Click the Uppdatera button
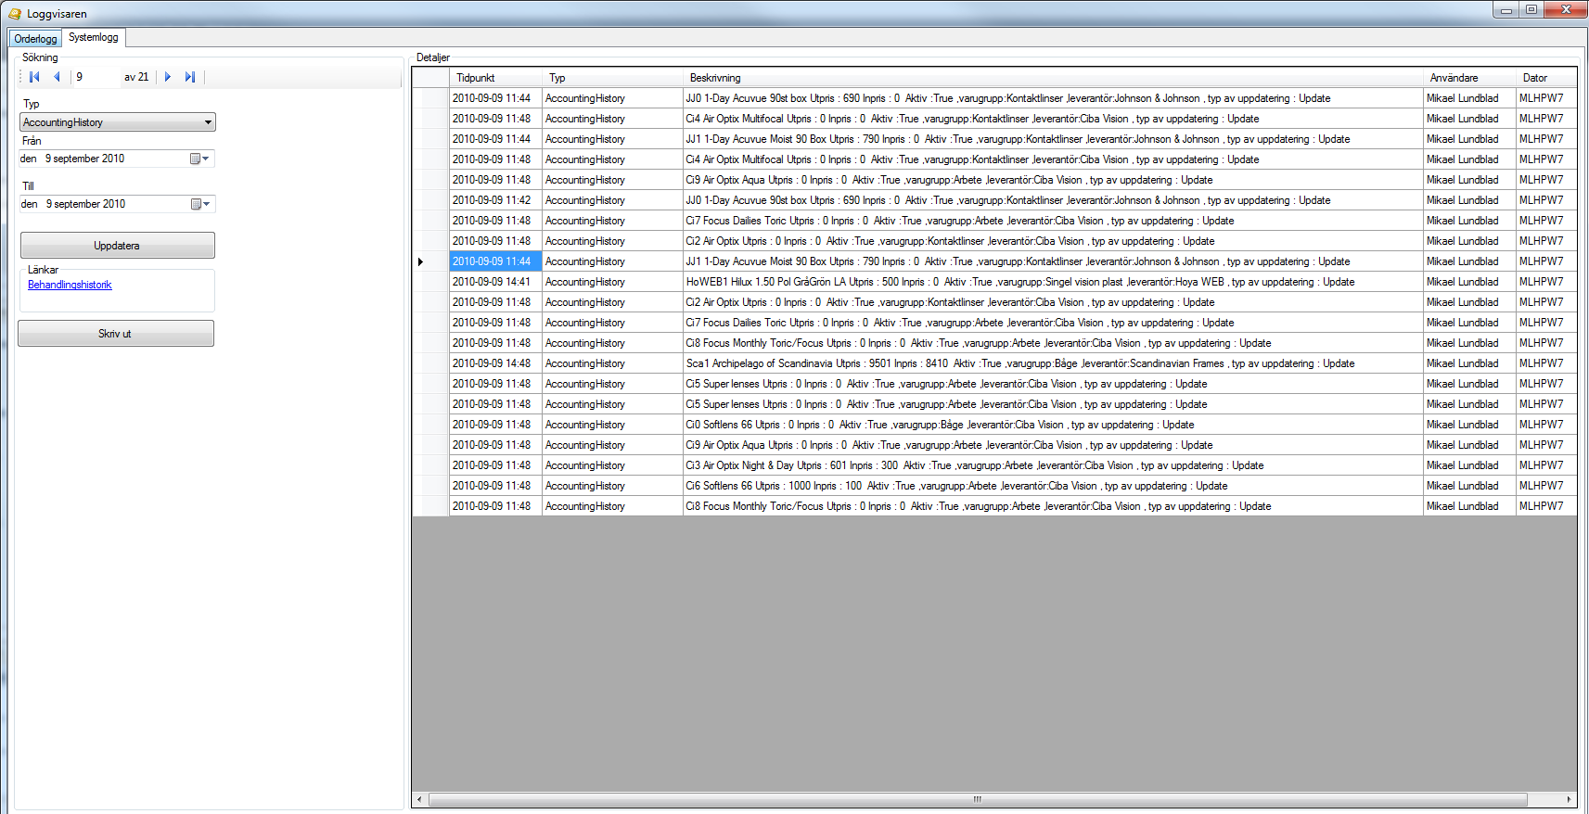Image resolution: width=1589 pixels, height=814 pixels. [117, 246]
